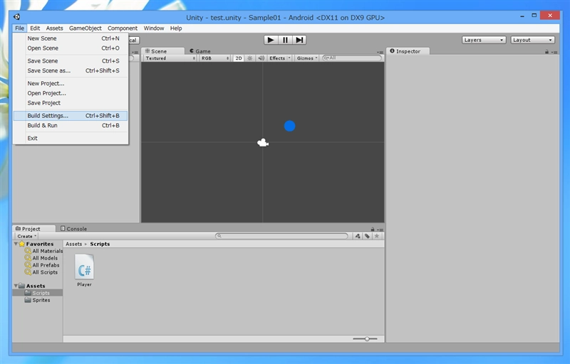Click the Unity logo in title bar
The image size is (570, 364).
pos(17,16)
